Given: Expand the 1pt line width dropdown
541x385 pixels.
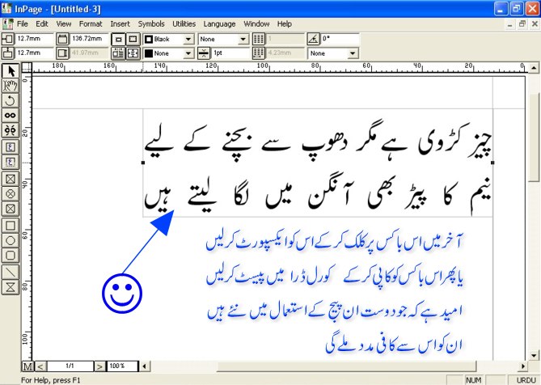Looking at the screenshot, I should pos(243,53).
